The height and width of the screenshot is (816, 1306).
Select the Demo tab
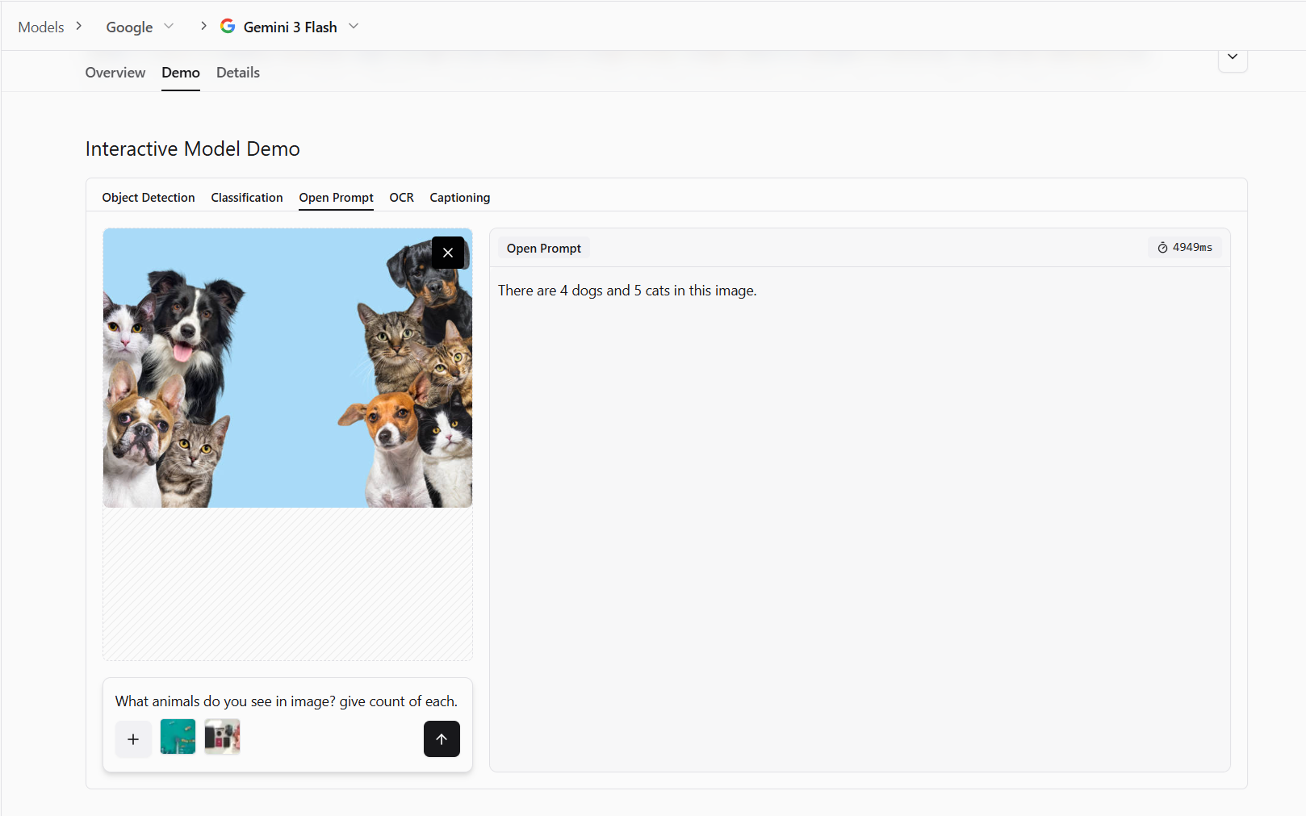(x=181, y=73)
